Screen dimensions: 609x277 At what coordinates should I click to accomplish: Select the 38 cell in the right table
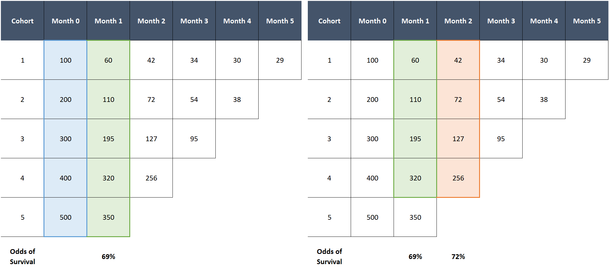pyautogui.click(x=544, y=100)
